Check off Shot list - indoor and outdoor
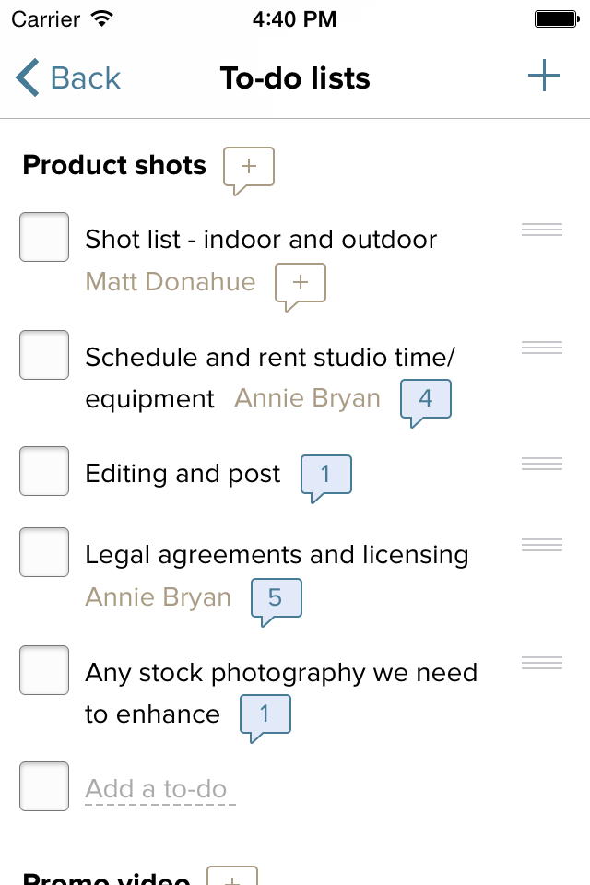The image size is (590, 885). tap(44, 237)
